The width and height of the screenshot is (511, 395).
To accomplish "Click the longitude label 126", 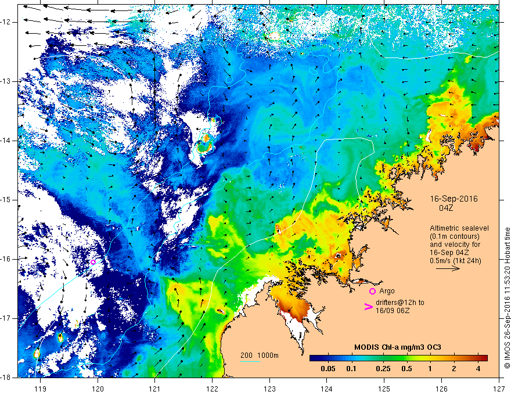I will [441, 389].
